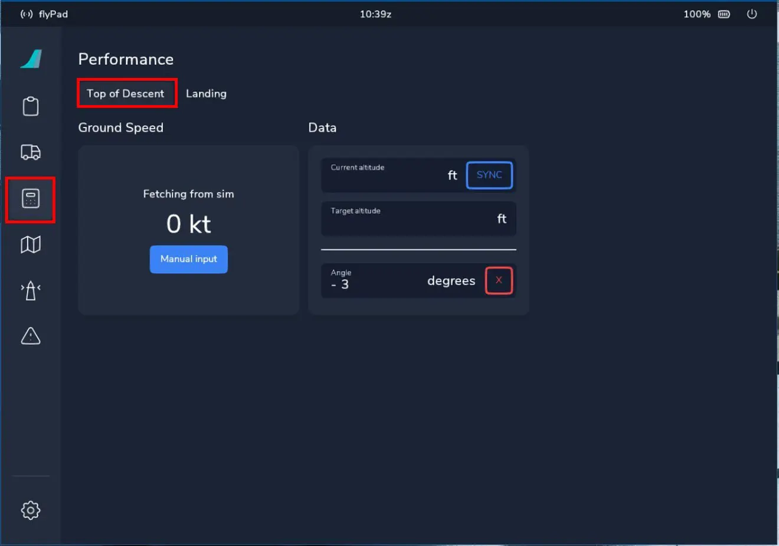
Task: Open the Failures warning triangle icon
Action: (31, 336)
